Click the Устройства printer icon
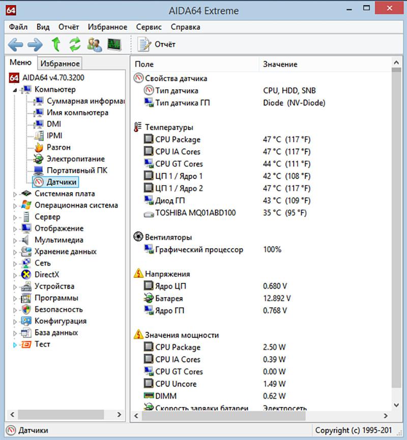 point(26,286)
